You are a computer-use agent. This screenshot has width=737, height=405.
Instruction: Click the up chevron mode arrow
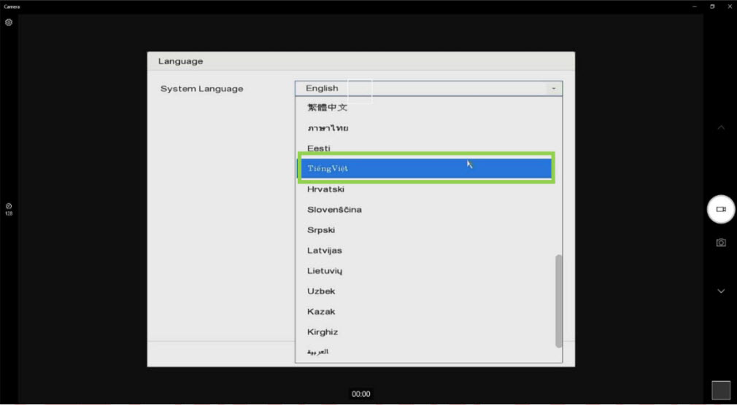(x=721, y=127)
